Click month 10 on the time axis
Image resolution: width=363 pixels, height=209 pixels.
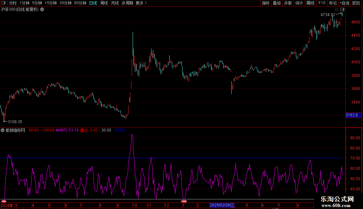135,205
